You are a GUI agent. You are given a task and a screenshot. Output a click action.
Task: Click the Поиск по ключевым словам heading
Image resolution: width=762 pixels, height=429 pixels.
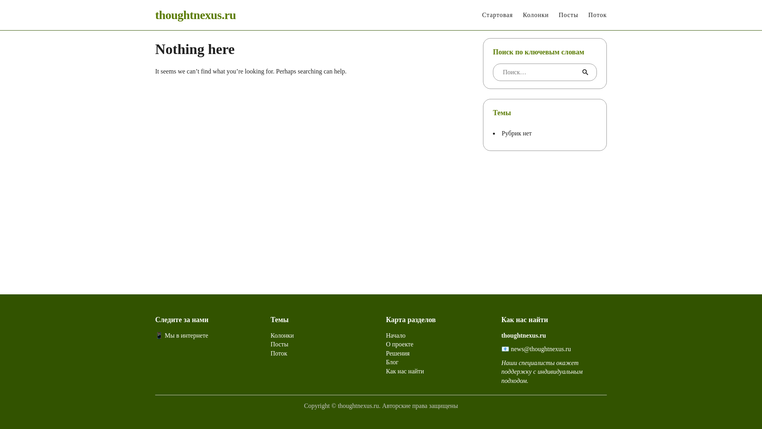coord(539,52)
